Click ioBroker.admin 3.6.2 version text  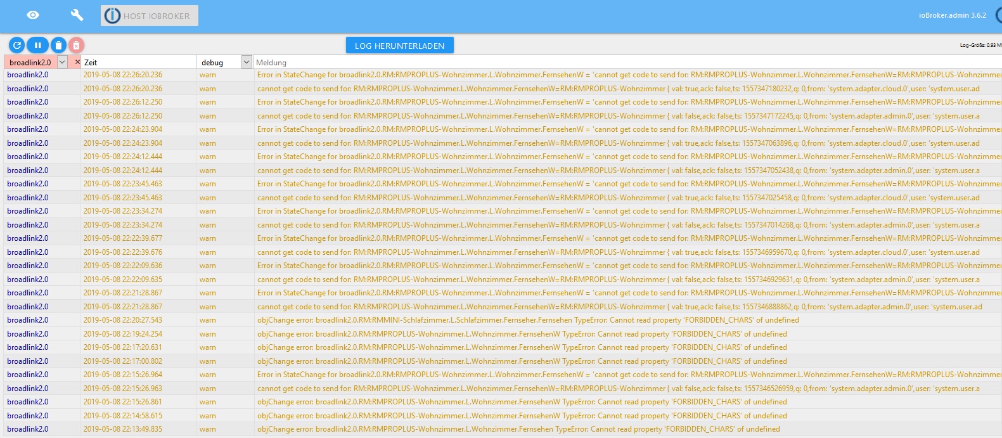point(953,15)
